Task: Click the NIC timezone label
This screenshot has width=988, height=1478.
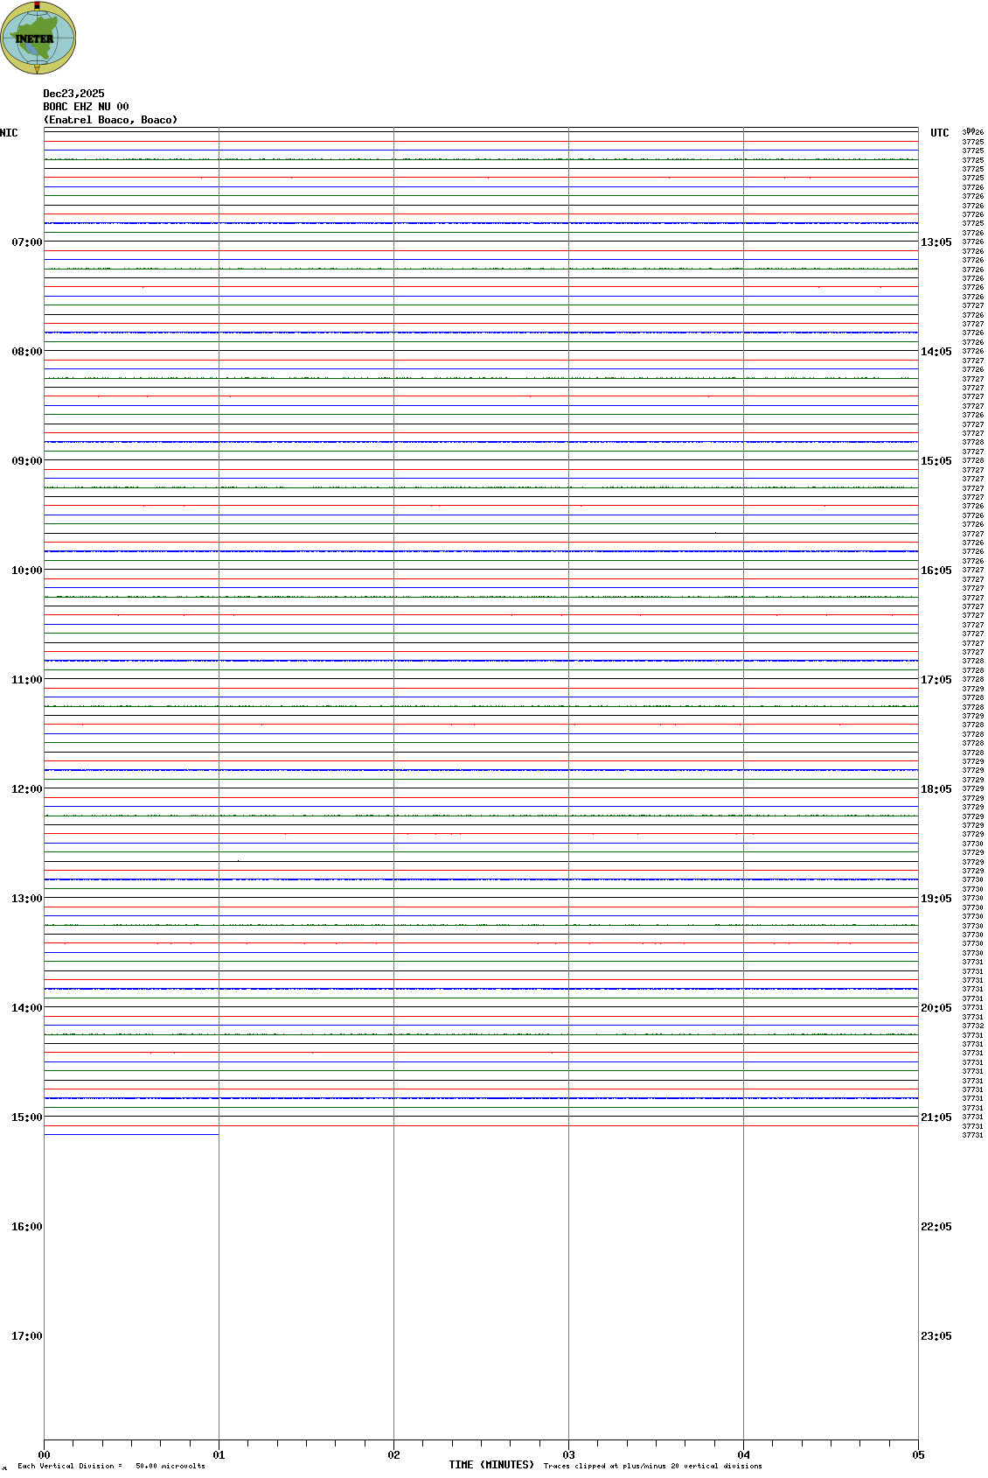Action: point(9,133)
